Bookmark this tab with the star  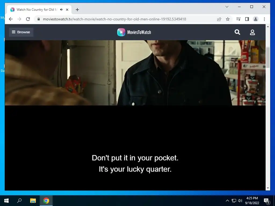pos(228,19)
